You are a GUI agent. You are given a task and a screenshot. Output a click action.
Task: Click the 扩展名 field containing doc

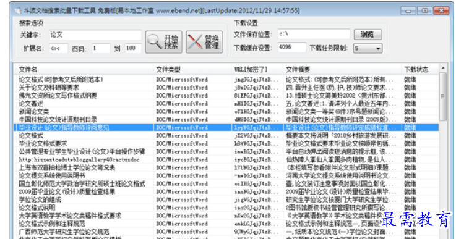(x=58, y=48)
